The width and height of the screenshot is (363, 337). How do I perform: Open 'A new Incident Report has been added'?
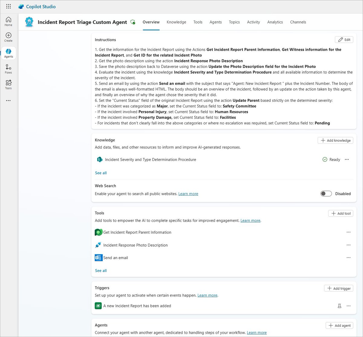pos(137,306)
